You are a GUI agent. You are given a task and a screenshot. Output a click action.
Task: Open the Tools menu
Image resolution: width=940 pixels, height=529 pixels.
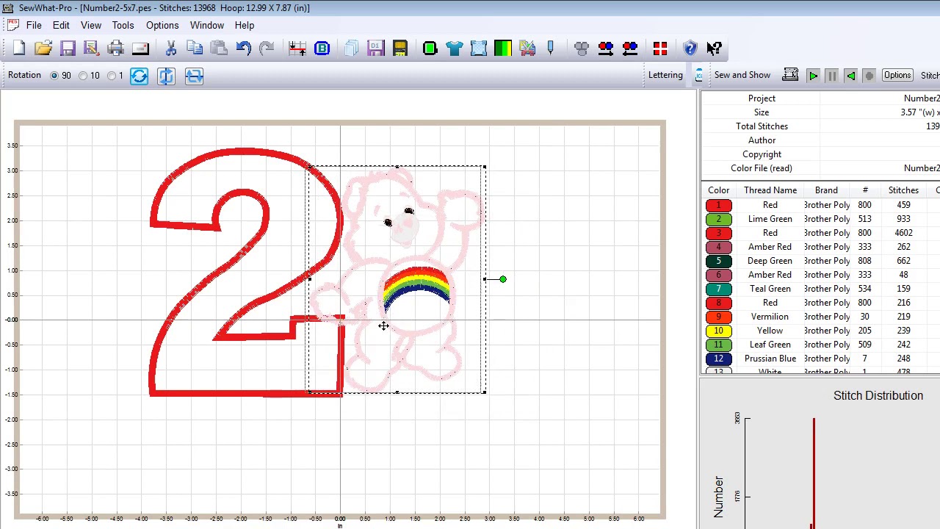pos(123,25)
